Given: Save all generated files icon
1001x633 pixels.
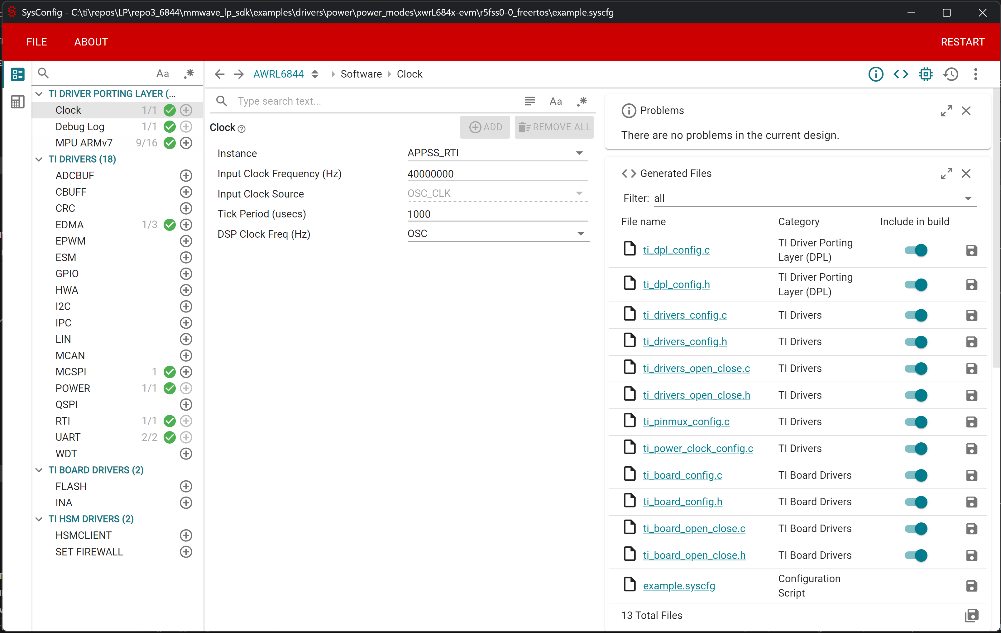Looking at the screenshot, I should pyautogui.click(x=971, y=615).
